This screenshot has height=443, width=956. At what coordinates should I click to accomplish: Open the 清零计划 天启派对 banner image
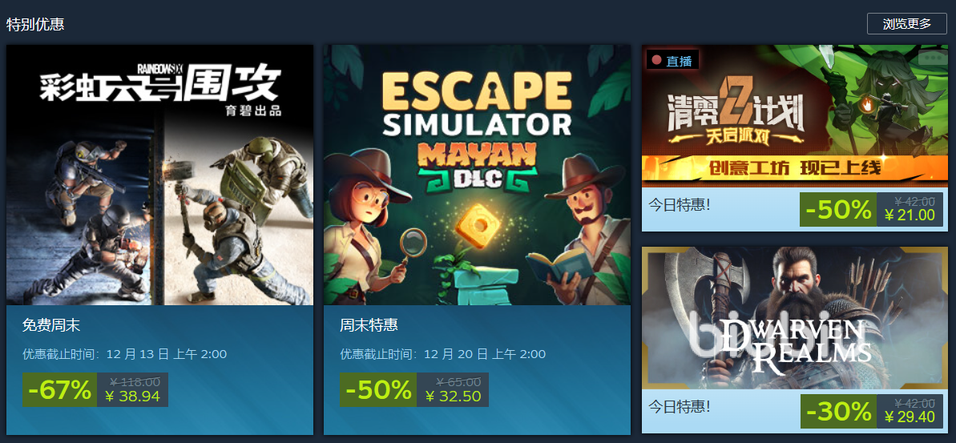(x=794, y=116)
